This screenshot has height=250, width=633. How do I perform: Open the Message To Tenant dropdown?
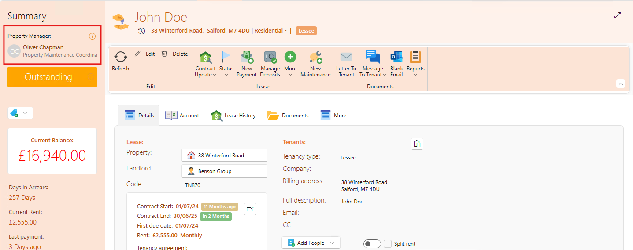tap(373, 64)
